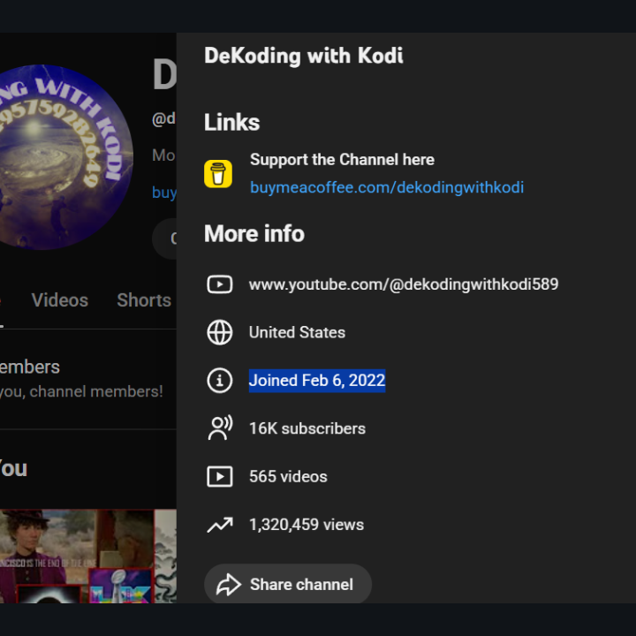
Task: Open the video thumbnail with woman in hat
Action: point(77,556)
